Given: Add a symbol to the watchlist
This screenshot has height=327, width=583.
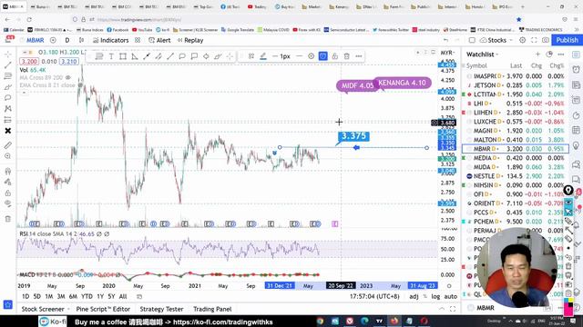Looking at the screenshot, I should [x=537, y=54].
